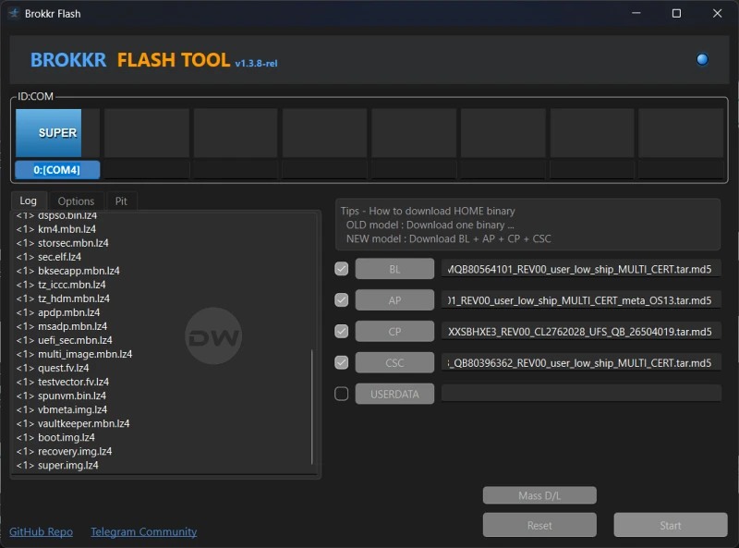The image size is (739, 548).
Task: Enable the USERDATA checkbox
Action: 342,394
